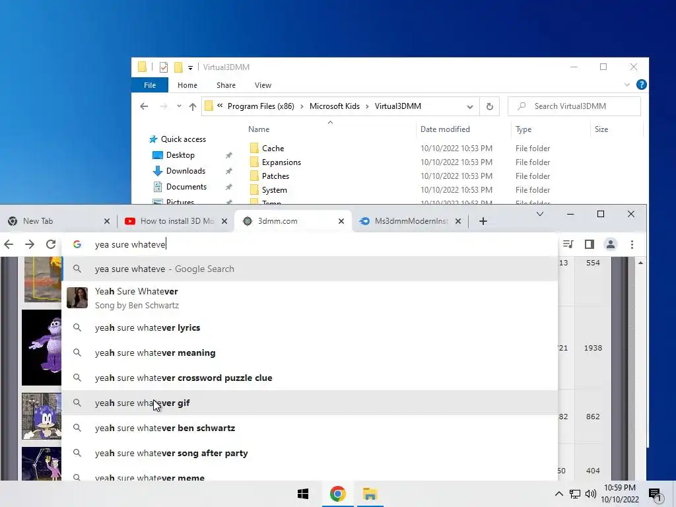Screen dimensions: 676x507
Task: Expand the Explorer ribbon
Action: tap(627, 85)
